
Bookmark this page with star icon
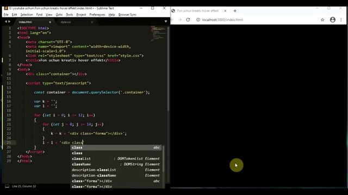click(322, 19)
